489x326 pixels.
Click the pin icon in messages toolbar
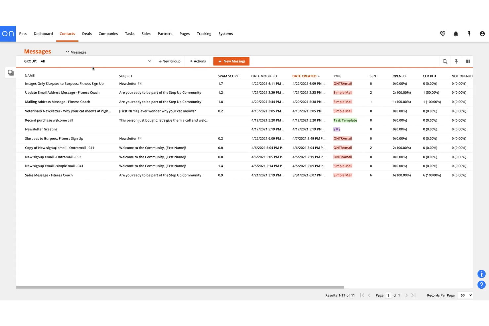point(456,61)
